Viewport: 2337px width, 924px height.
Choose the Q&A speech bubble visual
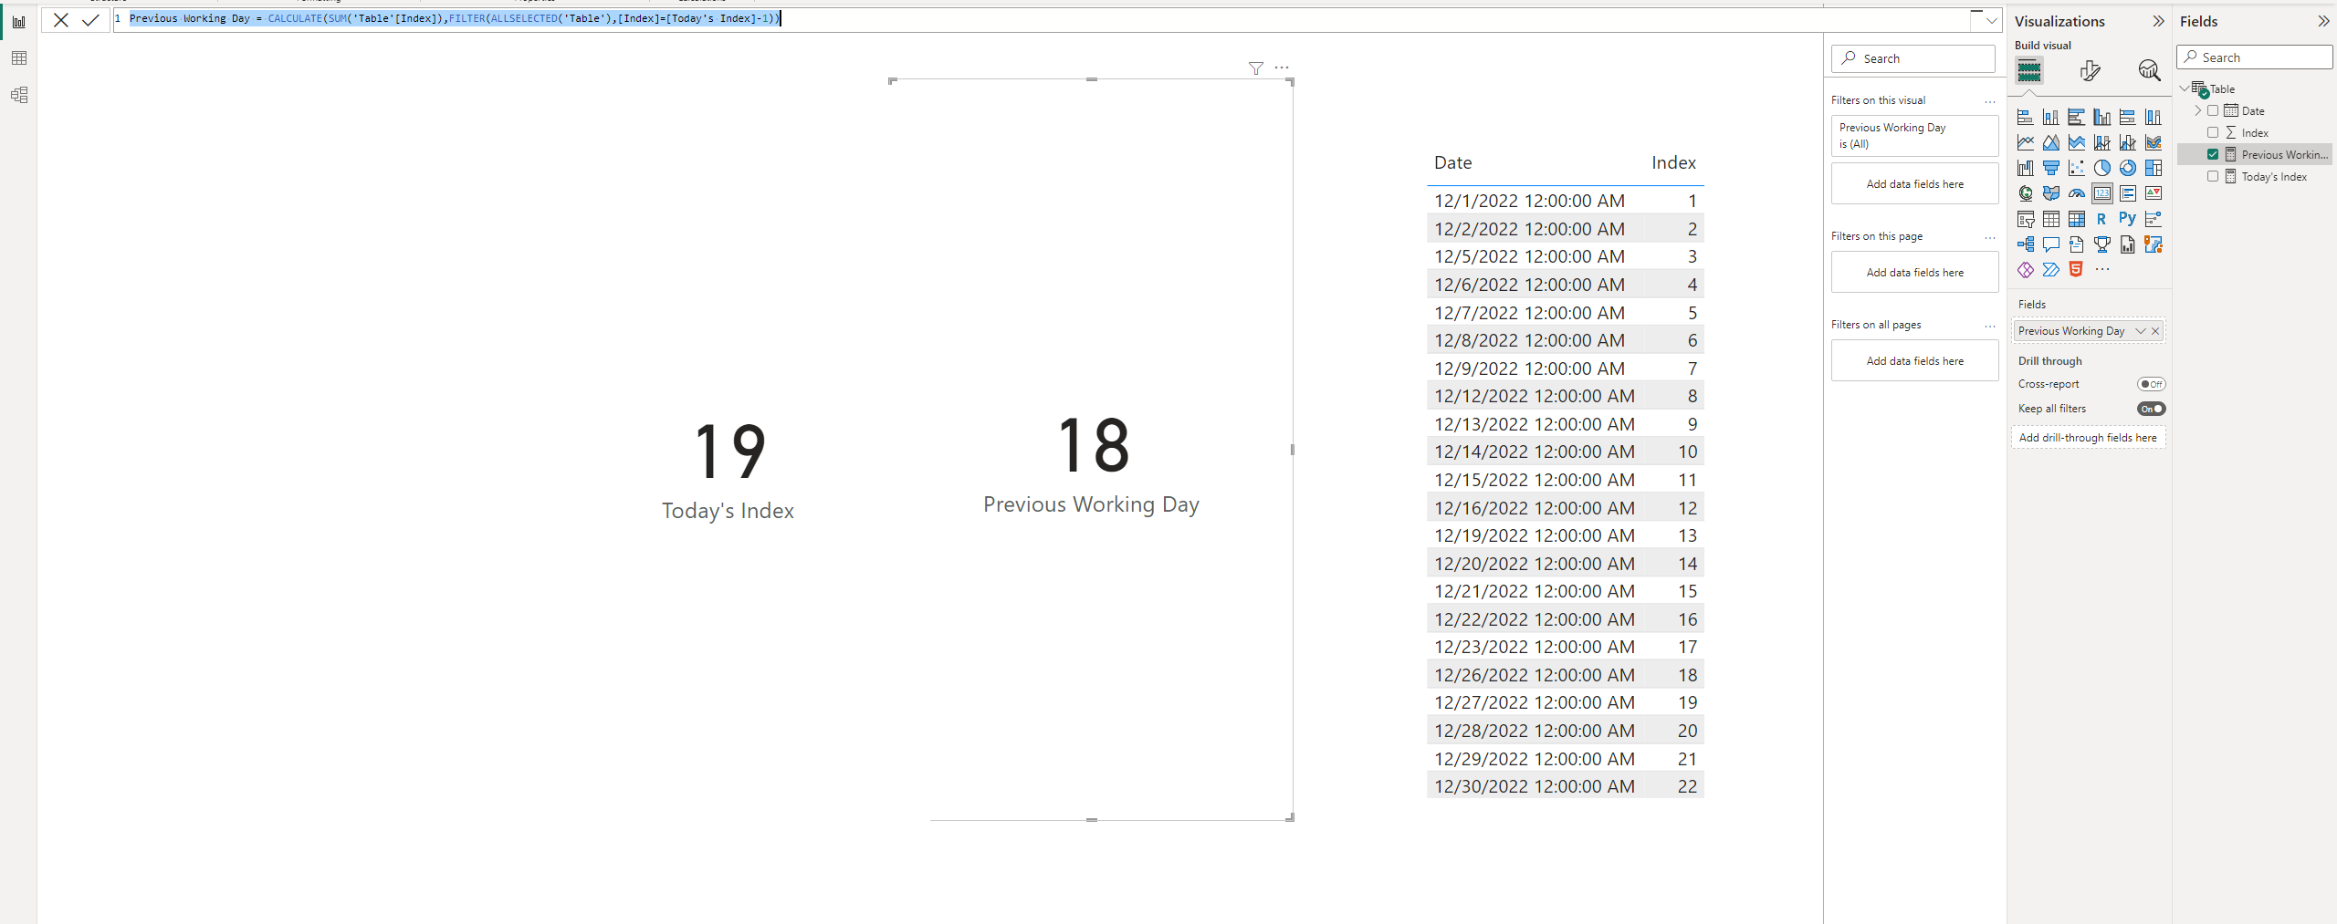pos(2051,244)
